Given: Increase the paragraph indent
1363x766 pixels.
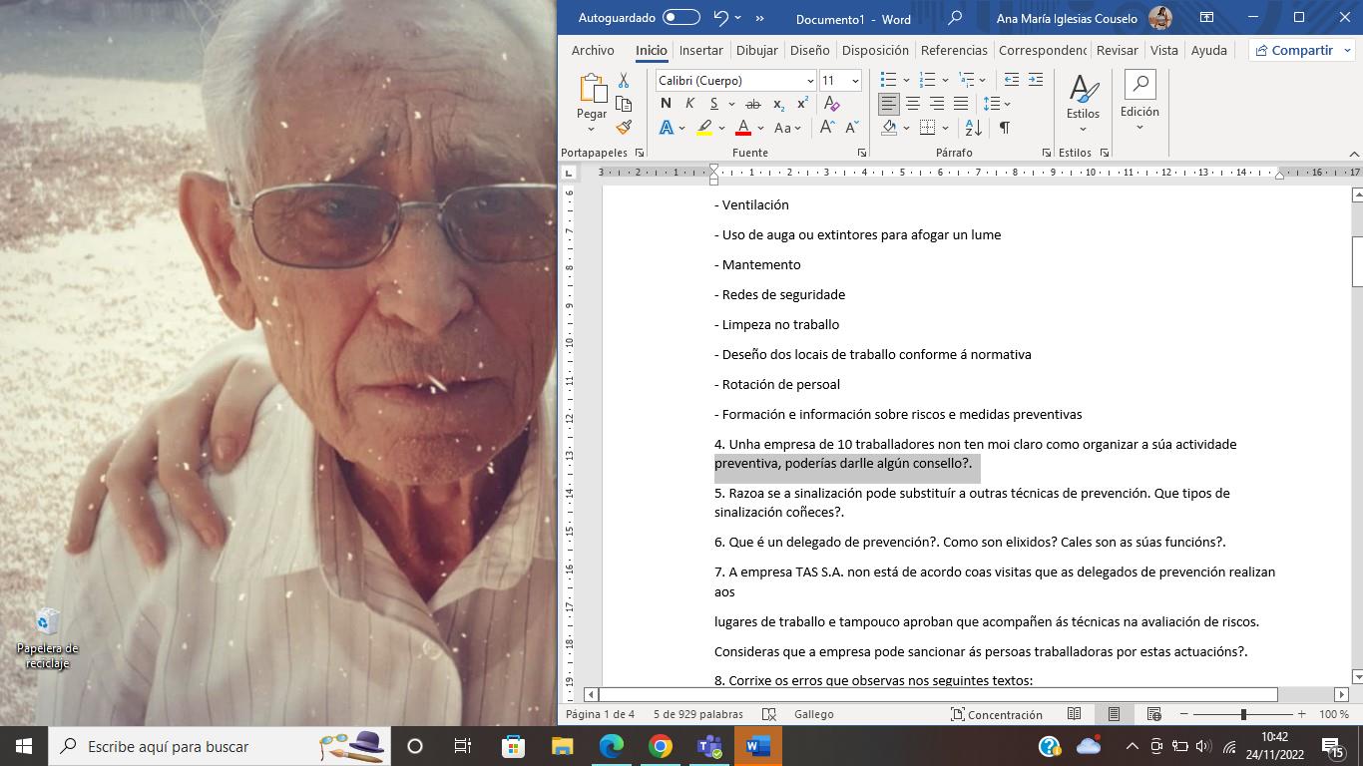Looking at the screenshot, I should [1035, 80].
